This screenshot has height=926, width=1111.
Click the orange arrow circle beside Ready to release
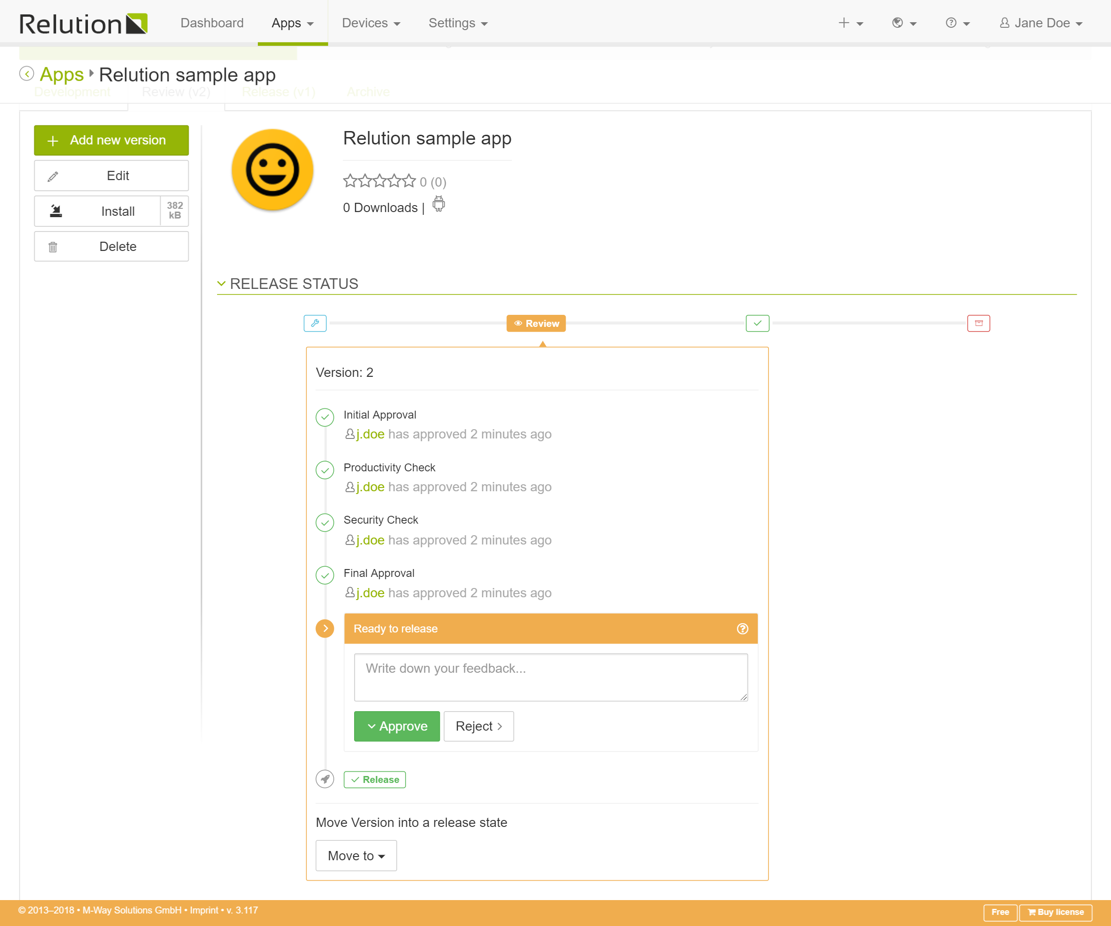(x=325, y=629)
